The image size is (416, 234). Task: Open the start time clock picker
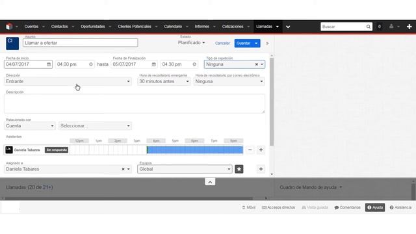91,64
